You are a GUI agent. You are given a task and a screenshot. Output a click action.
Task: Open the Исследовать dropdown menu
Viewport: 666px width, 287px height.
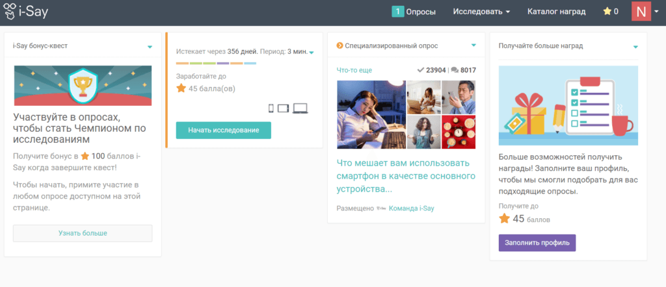(x=481, y=12)
